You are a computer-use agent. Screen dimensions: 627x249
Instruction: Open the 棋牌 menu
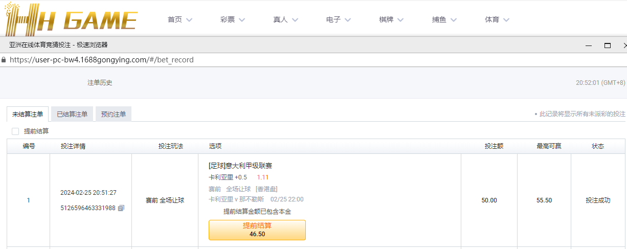pos(386,19)
